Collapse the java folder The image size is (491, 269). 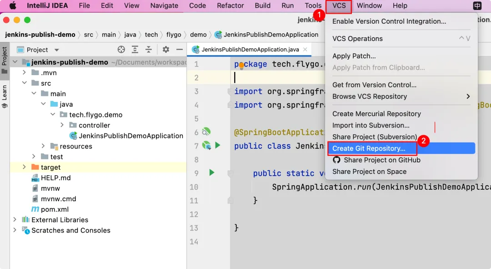pyautogui.click(x=43, y=104)
